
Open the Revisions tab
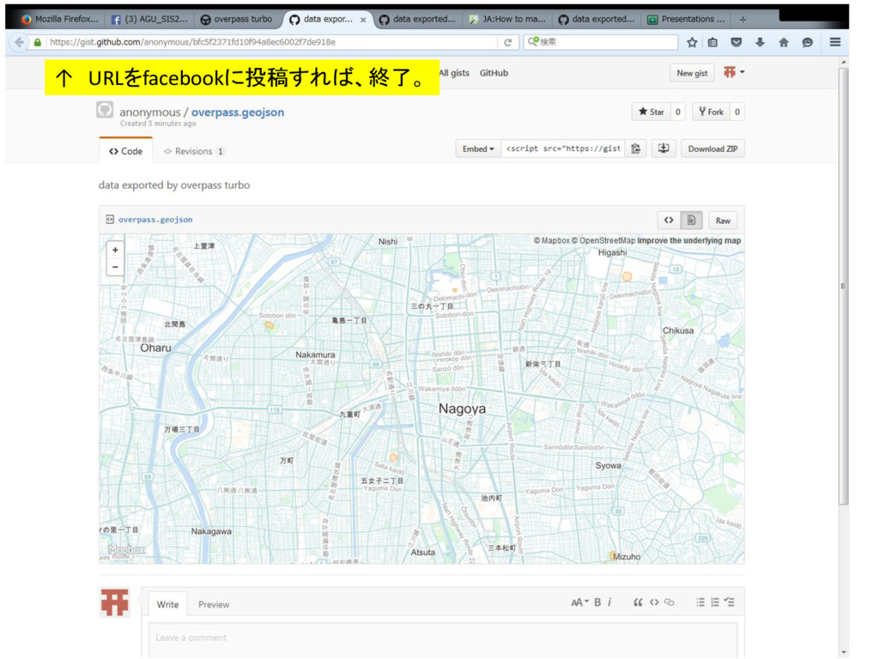[193, 151]
